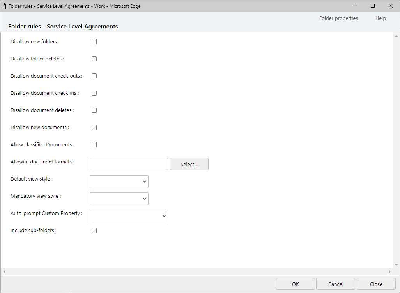Tick the Disallow new folders checkbox
This screenshot has width=400, height=293.
click(x=94, y=42)
